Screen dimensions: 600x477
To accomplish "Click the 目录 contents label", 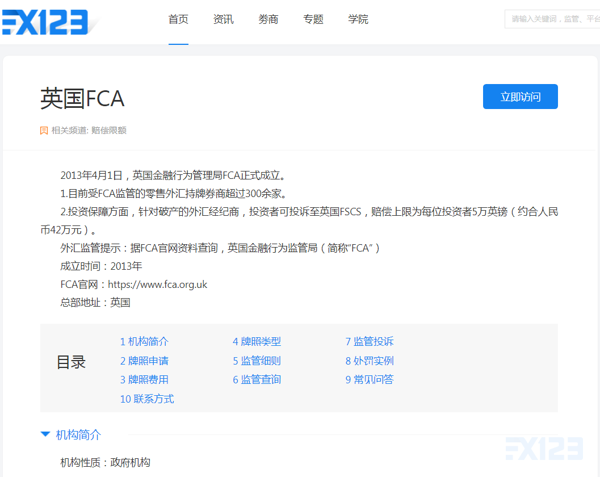I will tap(71, 362).
